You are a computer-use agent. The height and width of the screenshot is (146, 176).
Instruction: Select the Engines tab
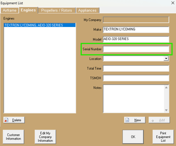coord(28,10)
